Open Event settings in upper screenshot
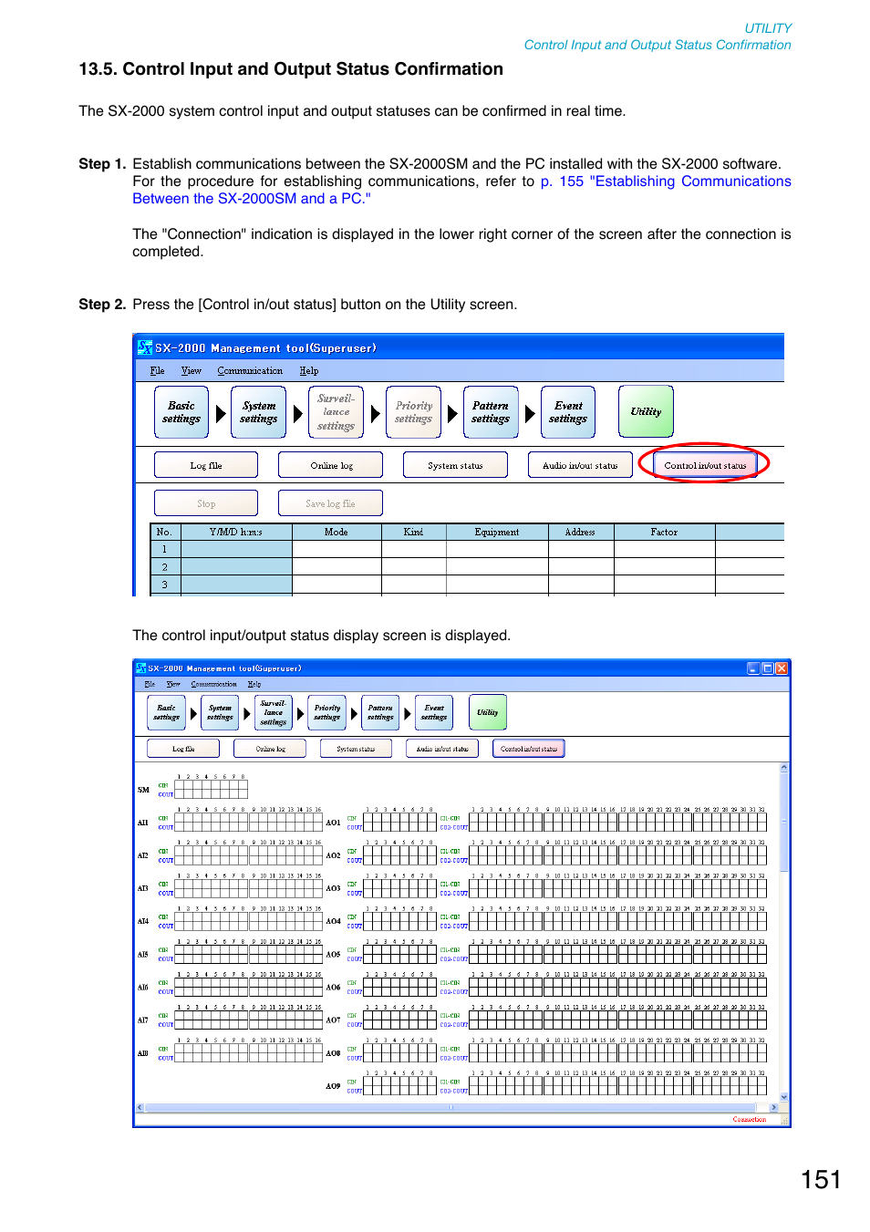 tap(568, 412)
